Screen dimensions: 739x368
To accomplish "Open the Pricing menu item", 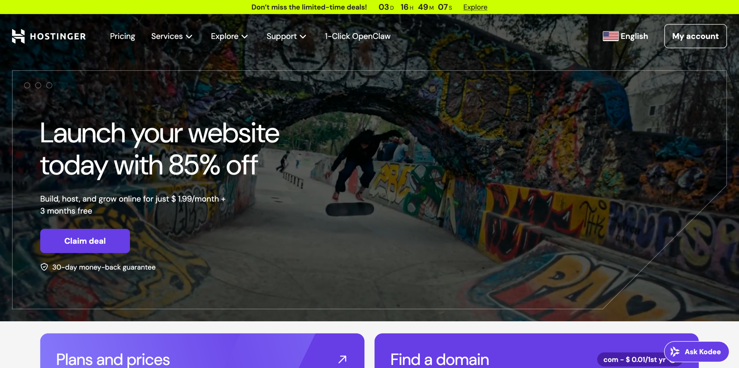I will (x=122, y=36).
